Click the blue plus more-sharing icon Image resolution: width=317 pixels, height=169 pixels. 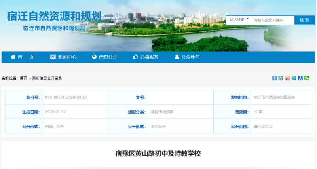click(x=274, y=78)
